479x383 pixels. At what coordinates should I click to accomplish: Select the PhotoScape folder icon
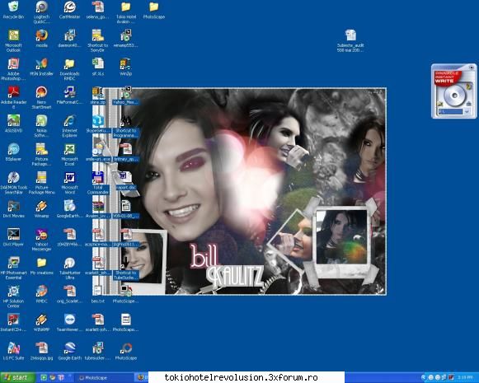(x=154, y=10)
